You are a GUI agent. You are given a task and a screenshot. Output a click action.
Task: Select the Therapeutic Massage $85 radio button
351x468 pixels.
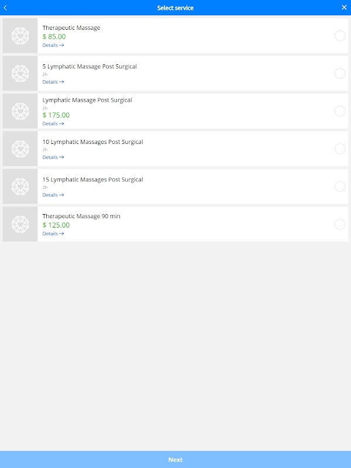point(340,36)
